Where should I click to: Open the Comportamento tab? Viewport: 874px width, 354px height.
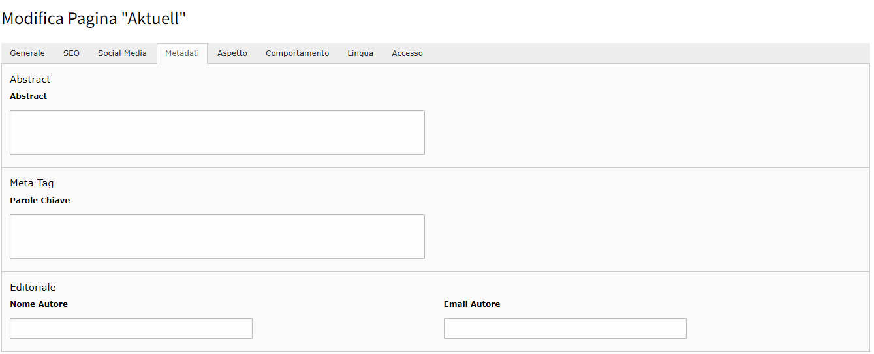297,53
